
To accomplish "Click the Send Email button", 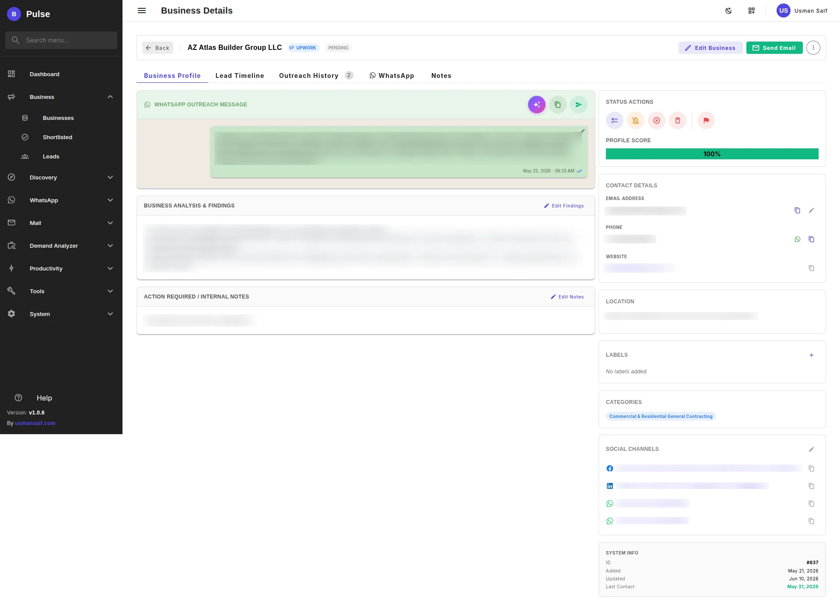I will pos(774,48).
